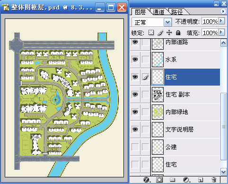Hide the 内部绿地 layer
The image size is (228, 184).
point(135,112)
